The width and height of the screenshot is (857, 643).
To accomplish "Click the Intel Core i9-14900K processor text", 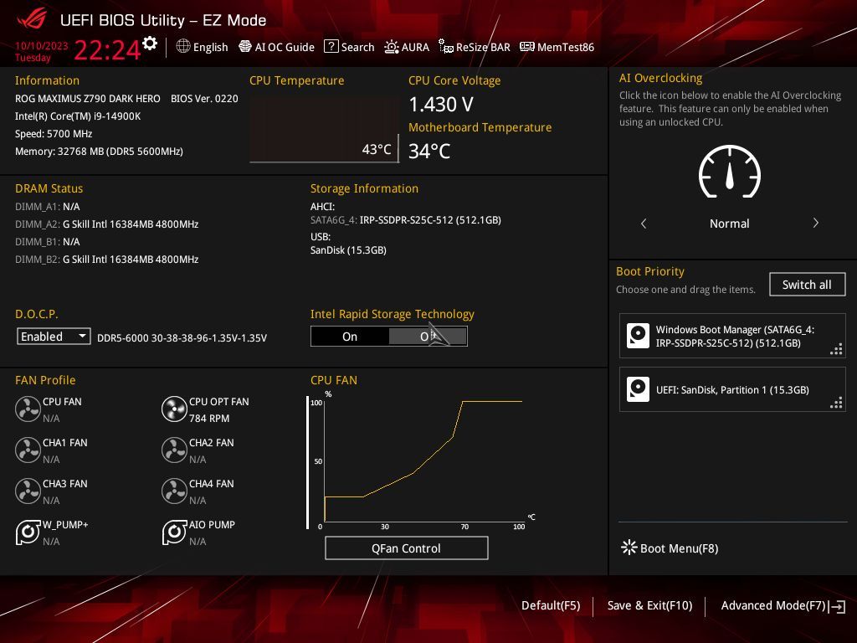I will tap(78, 116).
